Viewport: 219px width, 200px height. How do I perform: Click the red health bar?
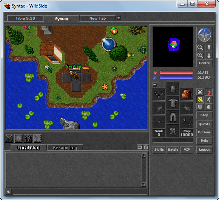pyautogui.click(x=176, y=72)
